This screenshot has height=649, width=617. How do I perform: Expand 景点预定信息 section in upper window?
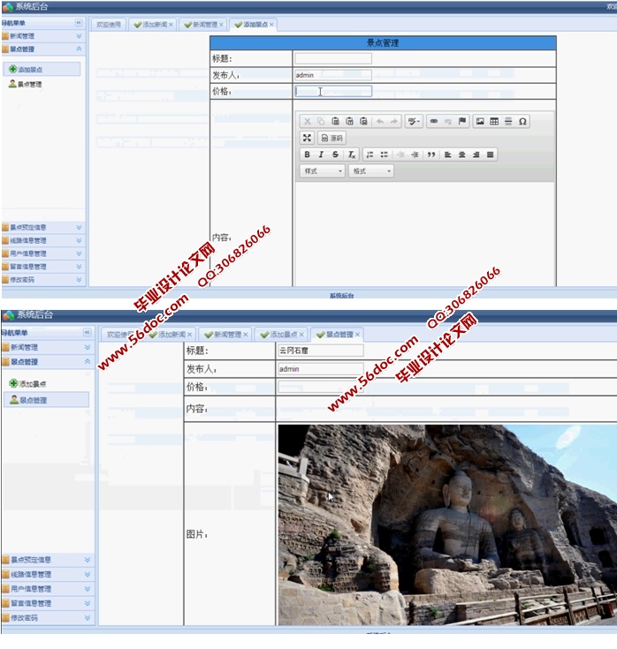(x=79, y=227)
